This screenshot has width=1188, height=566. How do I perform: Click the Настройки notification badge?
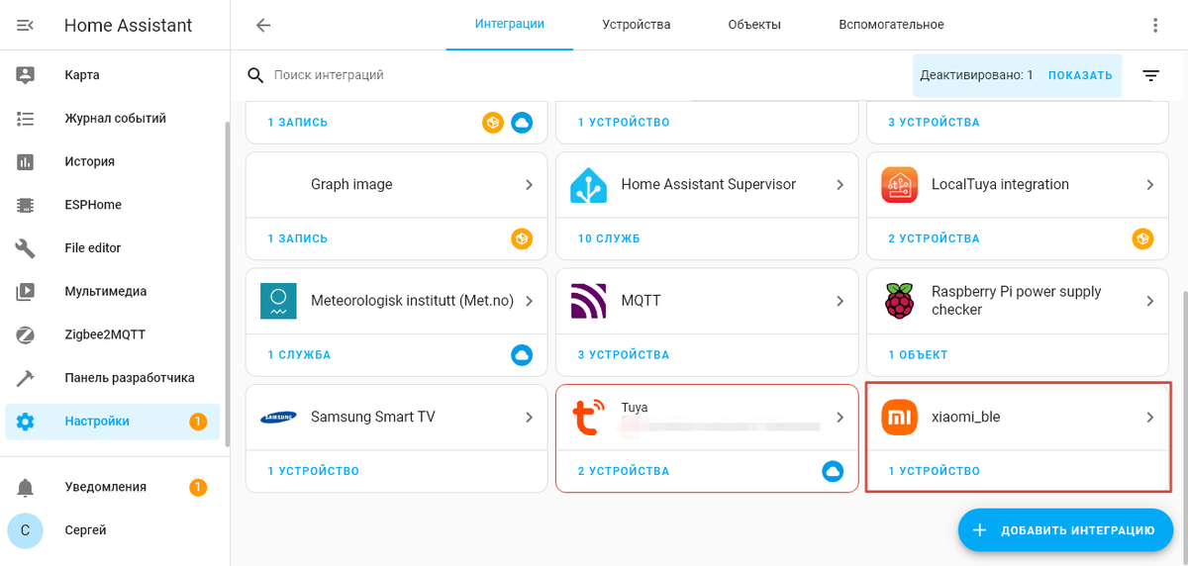[198, 422]
